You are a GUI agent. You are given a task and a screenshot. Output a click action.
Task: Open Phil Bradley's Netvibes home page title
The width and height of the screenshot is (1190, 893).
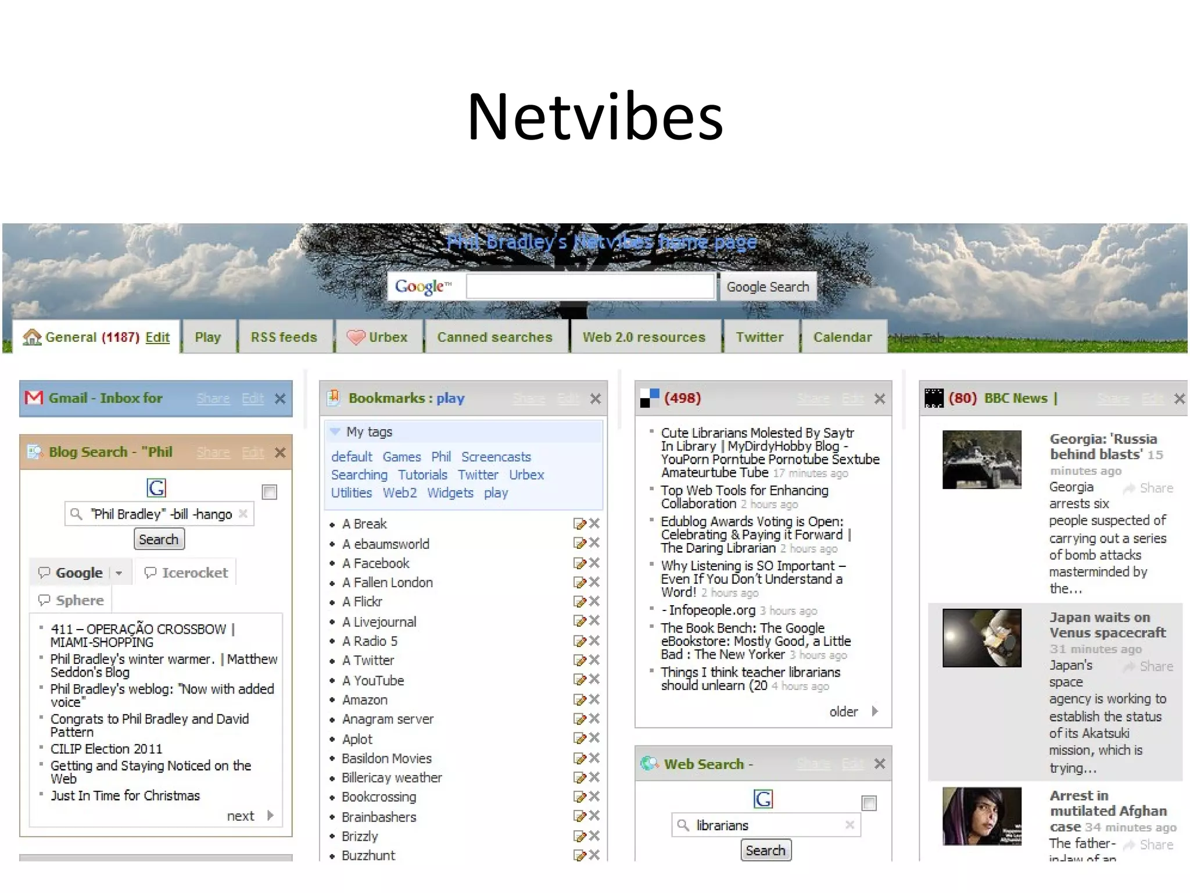601,242
